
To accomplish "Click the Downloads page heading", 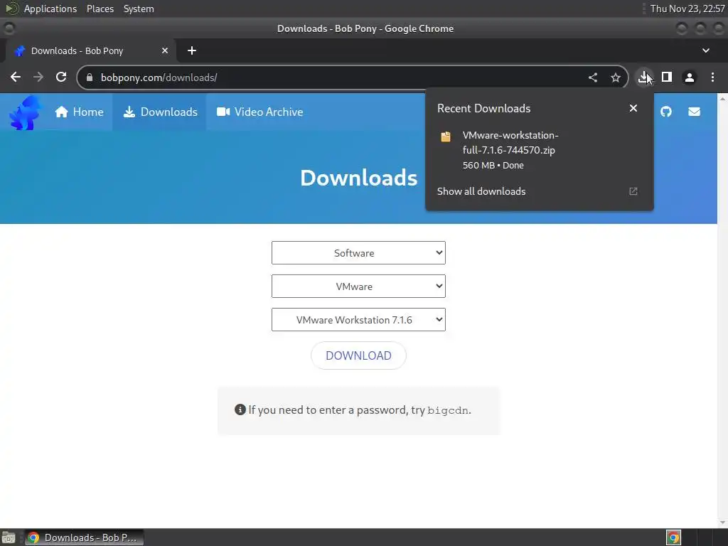I will pos(358,178).
